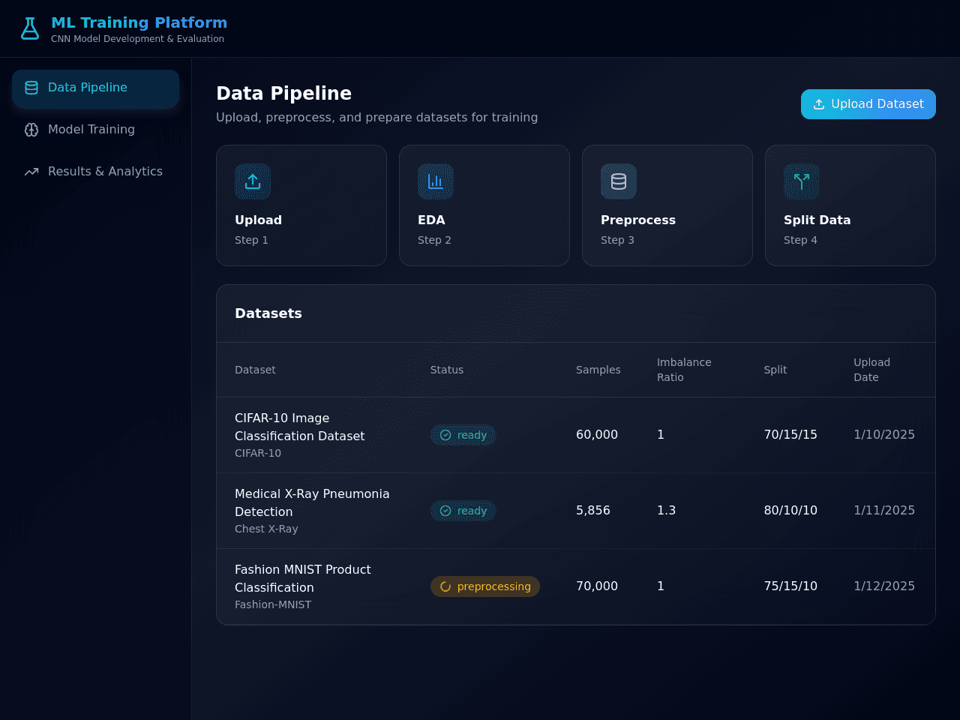
Task: Click the 1/10/2025 upload date
Action: click(x=884, y=435)
